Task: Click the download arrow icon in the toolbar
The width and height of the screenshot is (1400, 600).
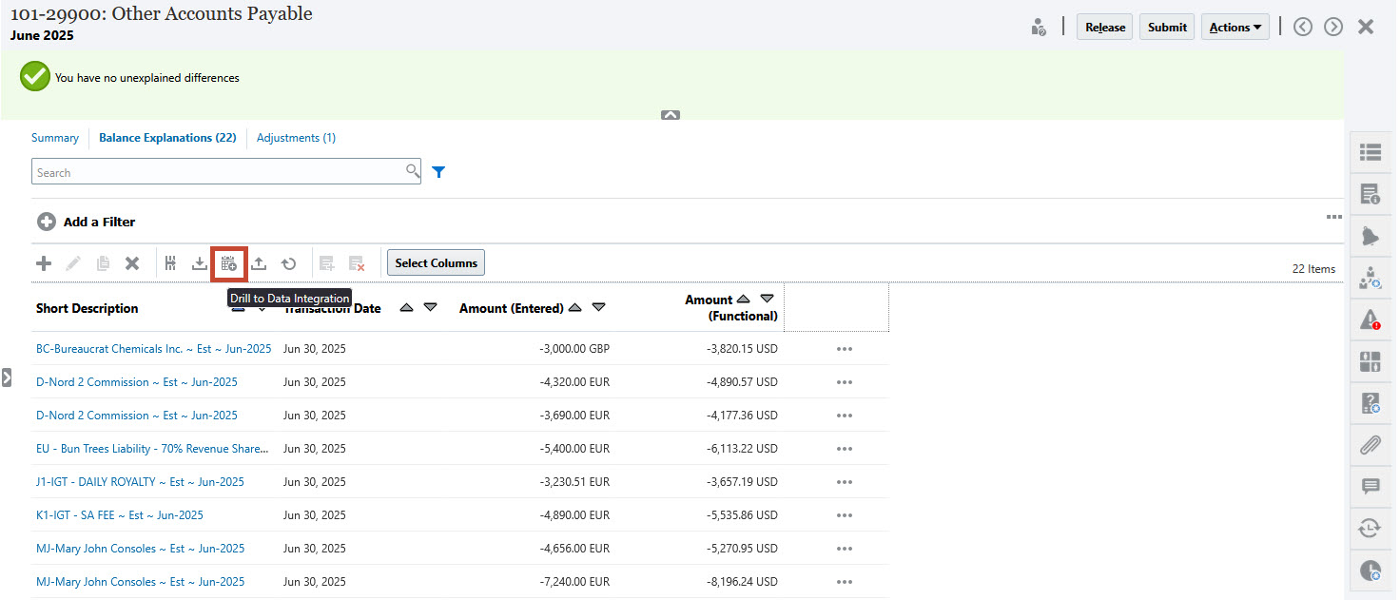Action: pyautogui.click(x=199, y=263)
